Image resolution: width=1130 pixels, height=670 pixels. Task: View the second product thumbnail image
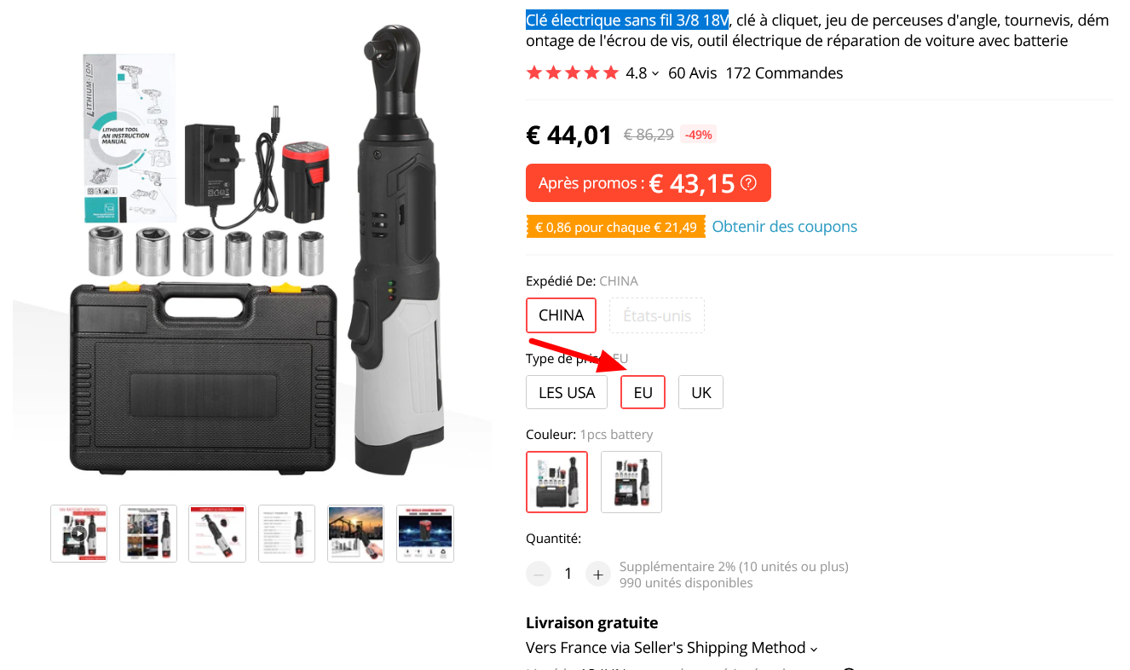coord(148,534)
